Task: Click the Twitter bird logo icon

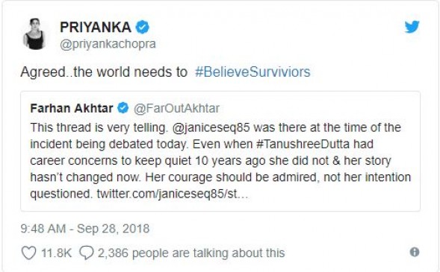Action: [x=412, y=27]
